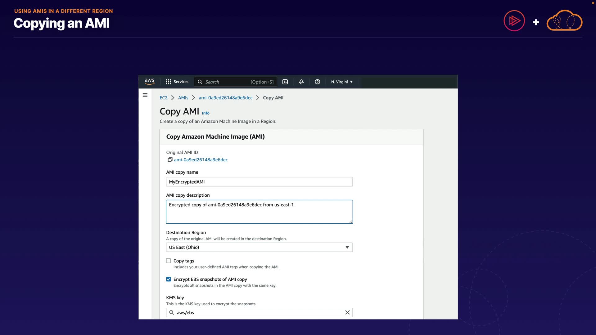The width and height of the screenshot is (596, 335).
Task: Click the Info link beside Copy AMI
Action: pos(205,113)
